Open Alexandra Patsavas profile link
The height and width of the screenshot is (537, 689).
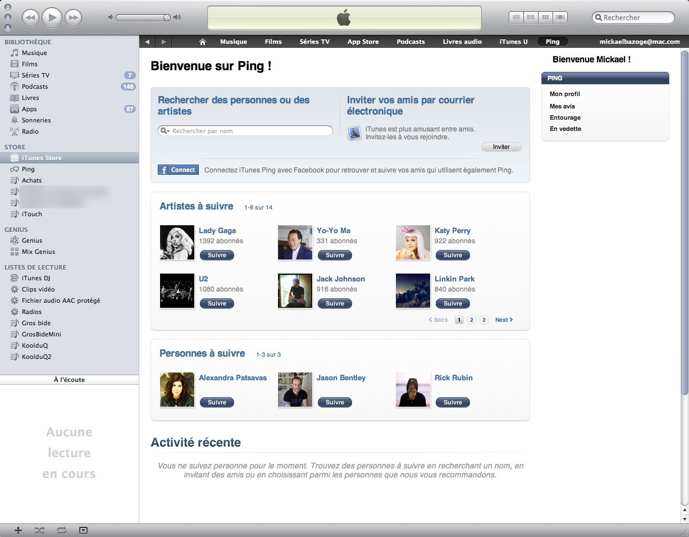(233, 377)
